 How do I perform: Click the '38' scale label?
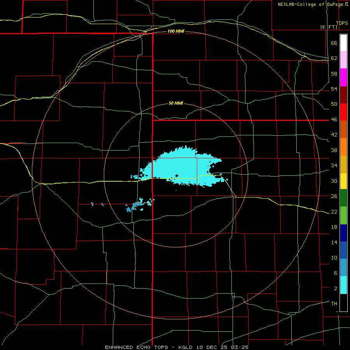coord(334,150)
